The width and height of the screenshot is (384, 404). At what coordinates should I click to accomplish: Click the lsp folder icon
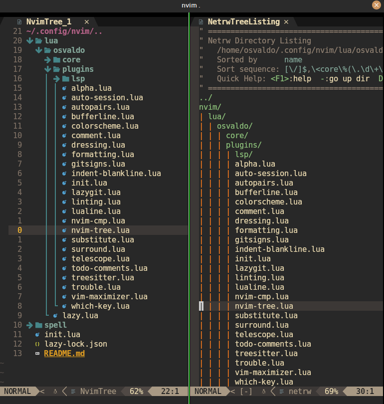point(66,79)
